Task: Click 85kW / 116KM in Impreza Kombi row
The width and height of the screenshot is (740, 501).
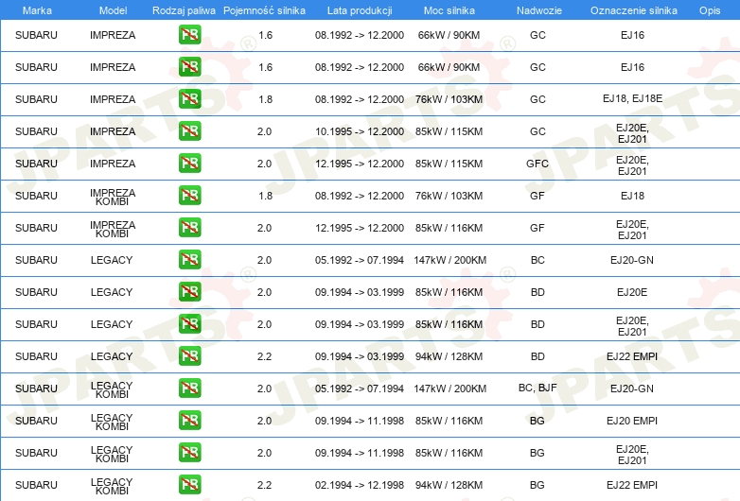Action: (449, 228)
